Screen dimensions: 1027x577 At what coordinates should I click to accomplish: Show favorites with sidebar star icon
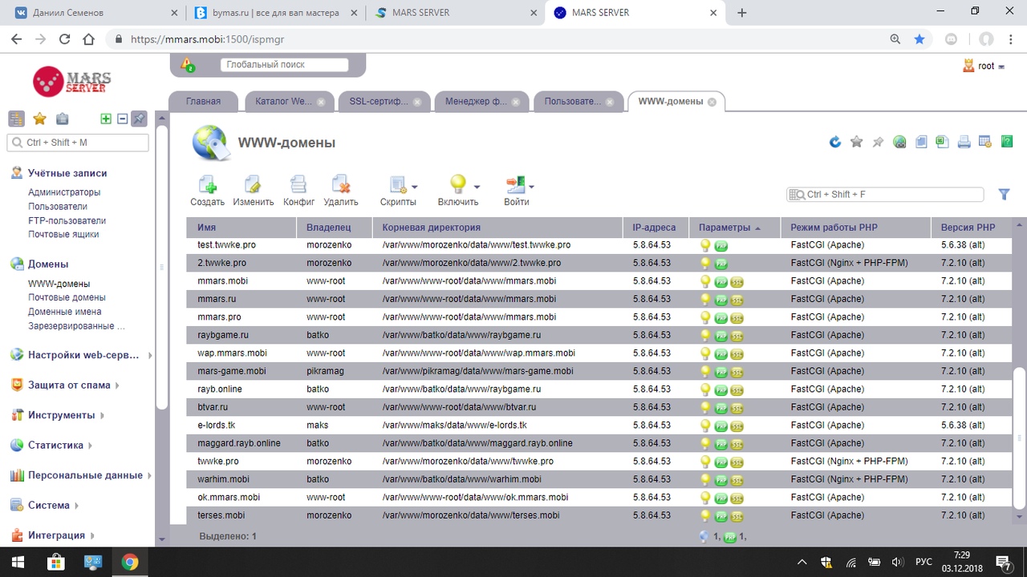[39, 119]
